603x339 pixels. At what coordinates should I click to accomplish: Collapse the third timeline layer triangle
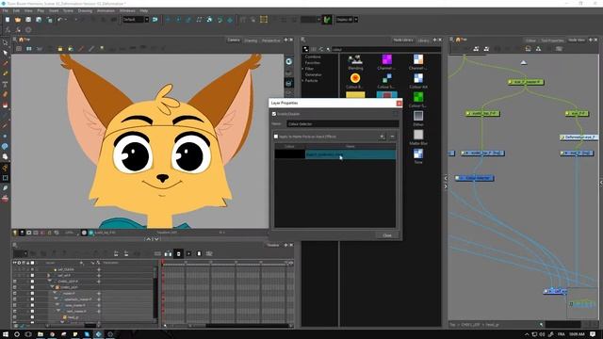pyautogui.click(x=50, y=282)
